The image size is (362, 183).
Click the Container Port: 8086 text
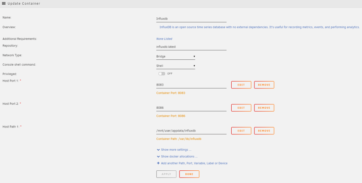[171, 116]
